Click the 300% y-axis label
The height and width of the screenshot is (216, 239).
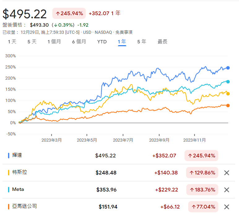click(11, 56)
